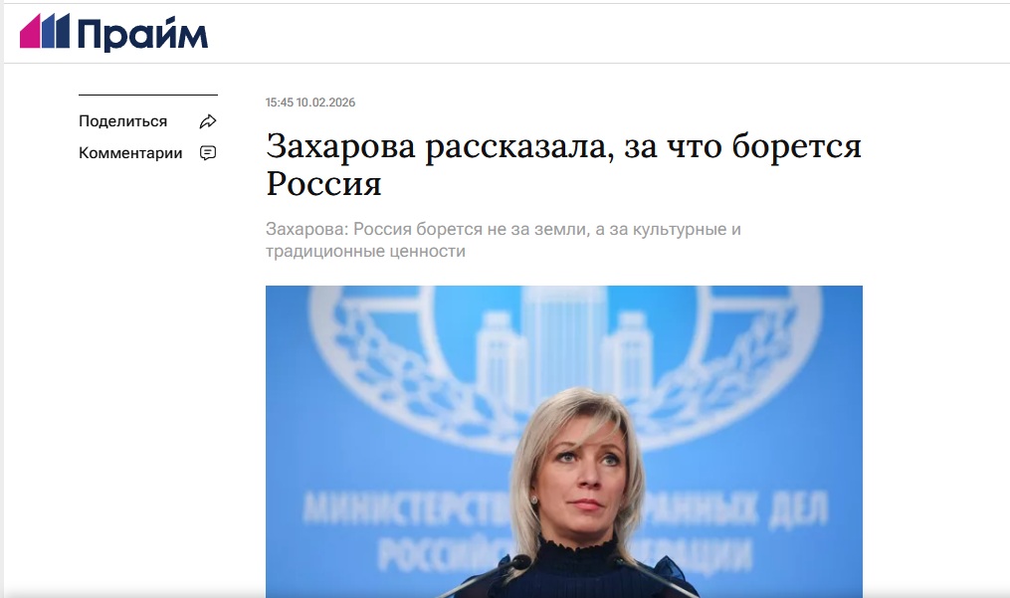
Task: Open comments via the speech bubble icon
Action: 207,152
